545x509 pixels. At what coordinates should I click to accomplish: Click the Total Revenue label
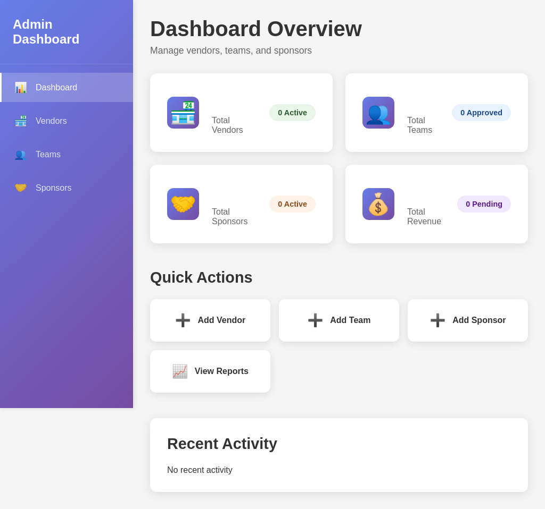(424, 216)
